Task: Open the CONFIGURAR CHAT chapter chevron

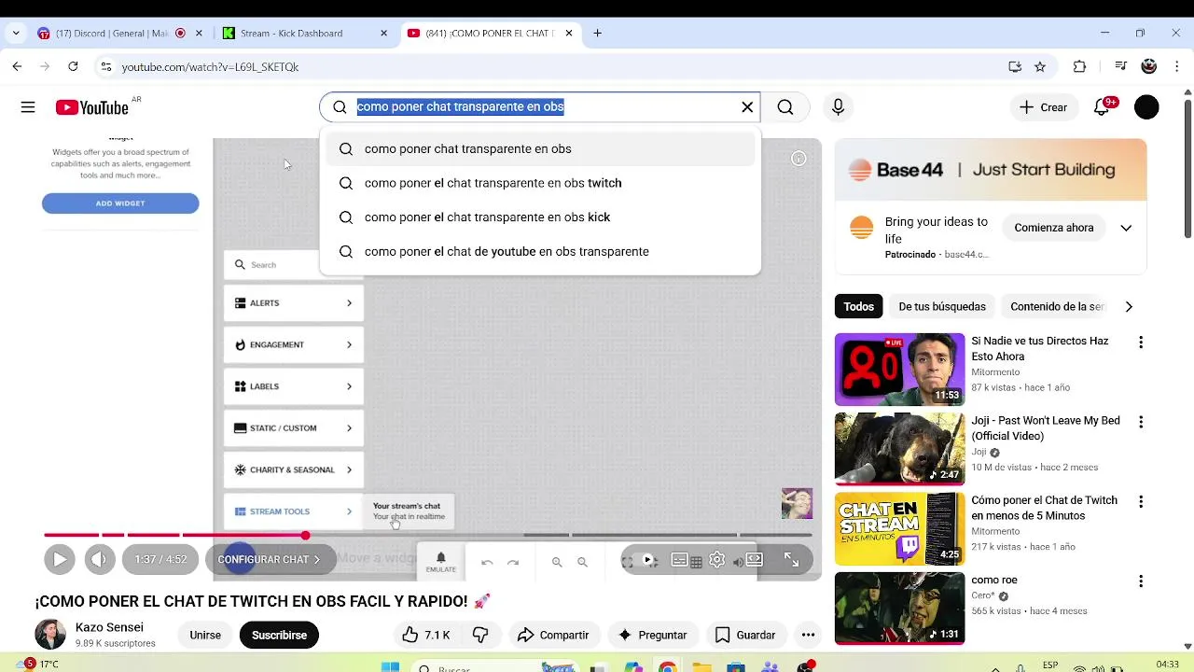Action: pos(316,560)
